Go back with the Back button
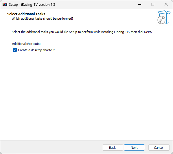Viewport: 173px width, 154px height. (113, 147)
